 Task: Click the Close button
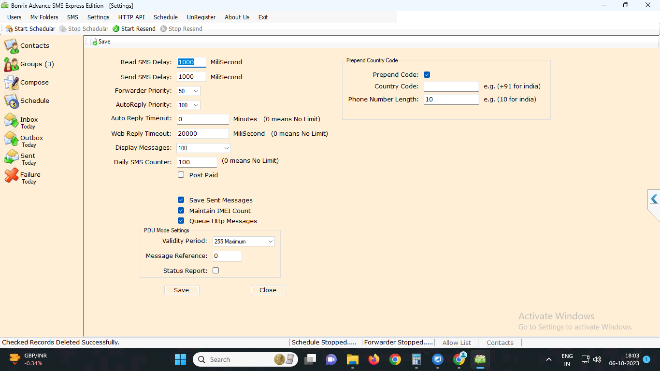pos(268,290)
